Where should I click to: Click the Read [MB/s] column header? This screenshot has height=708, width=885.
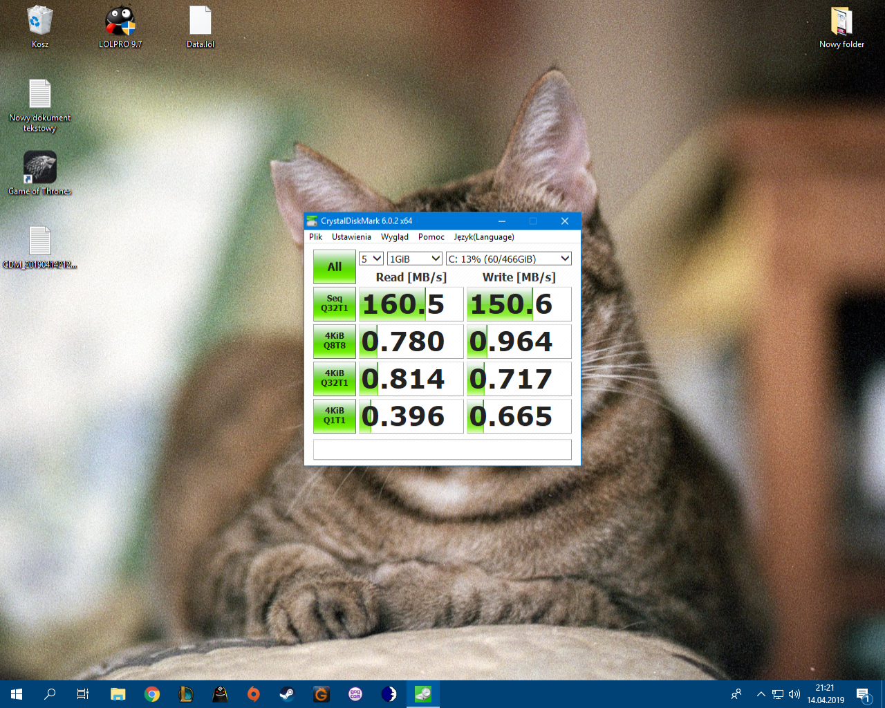(x=411, y=277)
